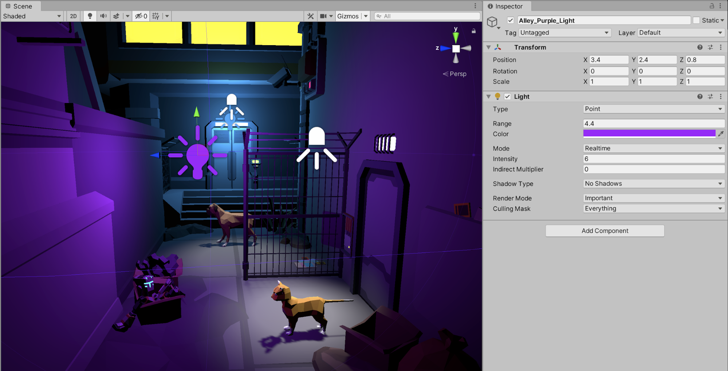Open the Light component help icon
The image size is (728, 371).
pyautogui.click(x=700, y=96)
